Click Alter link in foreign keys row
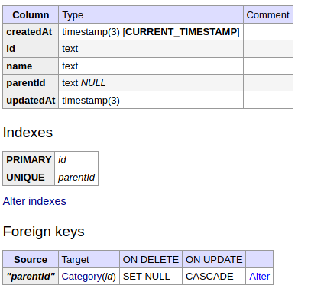Screen dimensions: 311x288 click(259, 277)
